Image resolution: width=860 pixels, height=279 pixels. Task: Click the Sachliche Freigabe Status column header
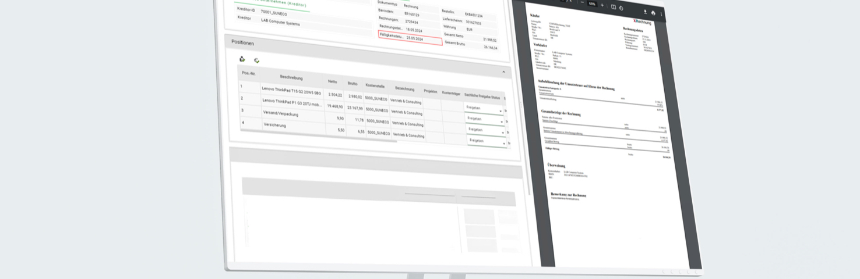[x=482, y=96]
